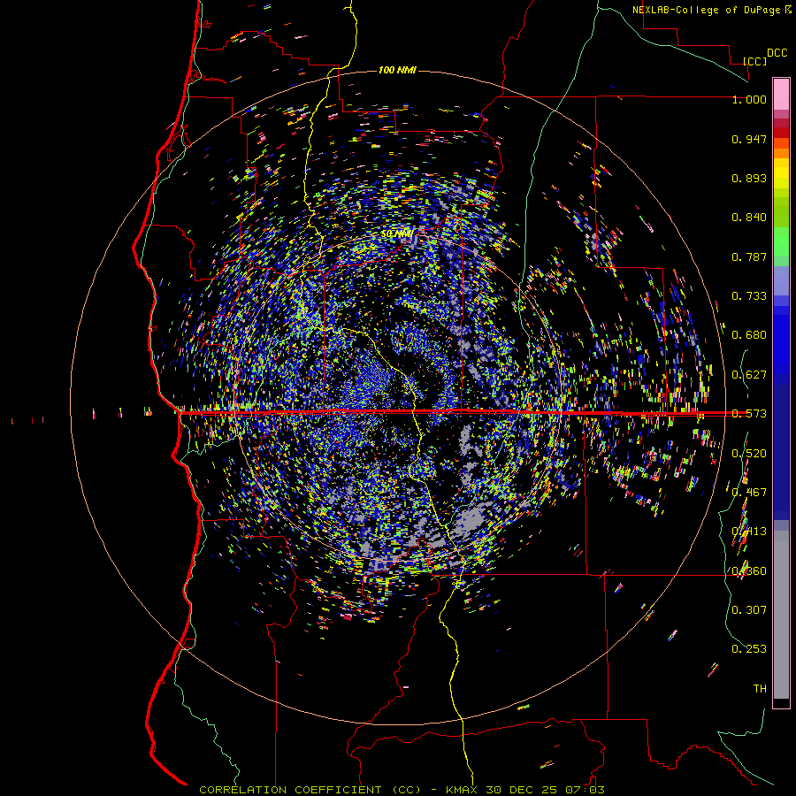Screen dimensions: 796x796
Task: Pick the pink segment atop color bar
Action: [x=781, y=95]
